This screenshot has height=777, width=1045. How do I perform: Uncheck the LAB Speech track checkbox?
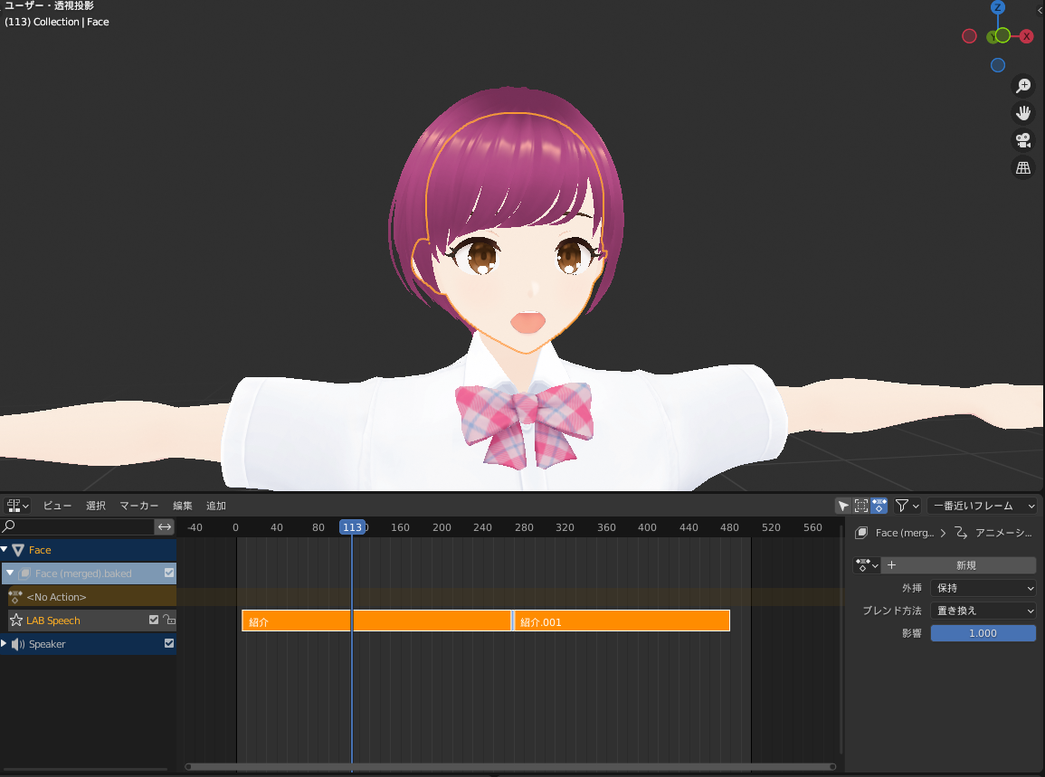tap(154, 620)
